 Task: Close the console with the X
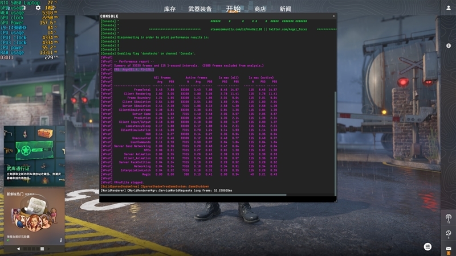[333, 16]
